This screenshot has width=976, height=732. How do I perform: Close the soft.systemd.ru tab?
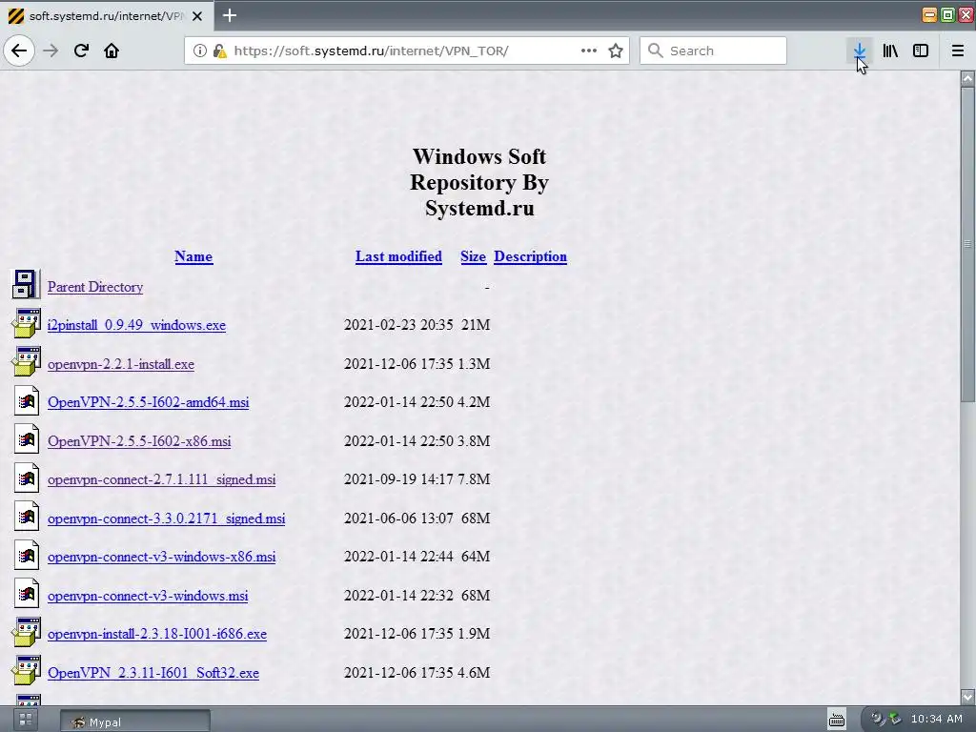[x=197, y=16]
